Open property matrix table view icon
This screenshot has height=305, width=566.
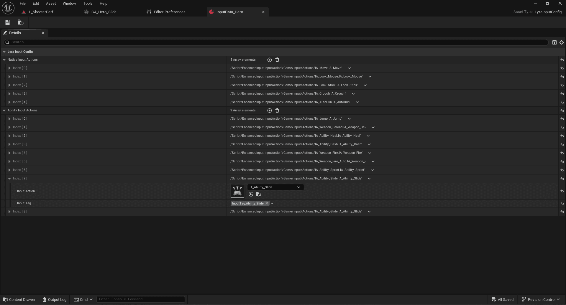pyautogui.click(x=554, y=42)
